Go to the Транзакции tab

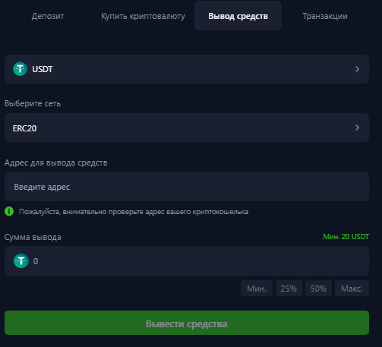coord(325,16)
